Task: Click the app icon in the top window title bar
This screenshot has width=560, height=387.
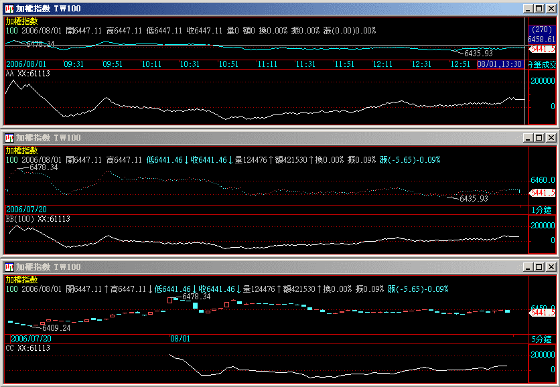Action: pyautogui.click(x=9, y=9)
